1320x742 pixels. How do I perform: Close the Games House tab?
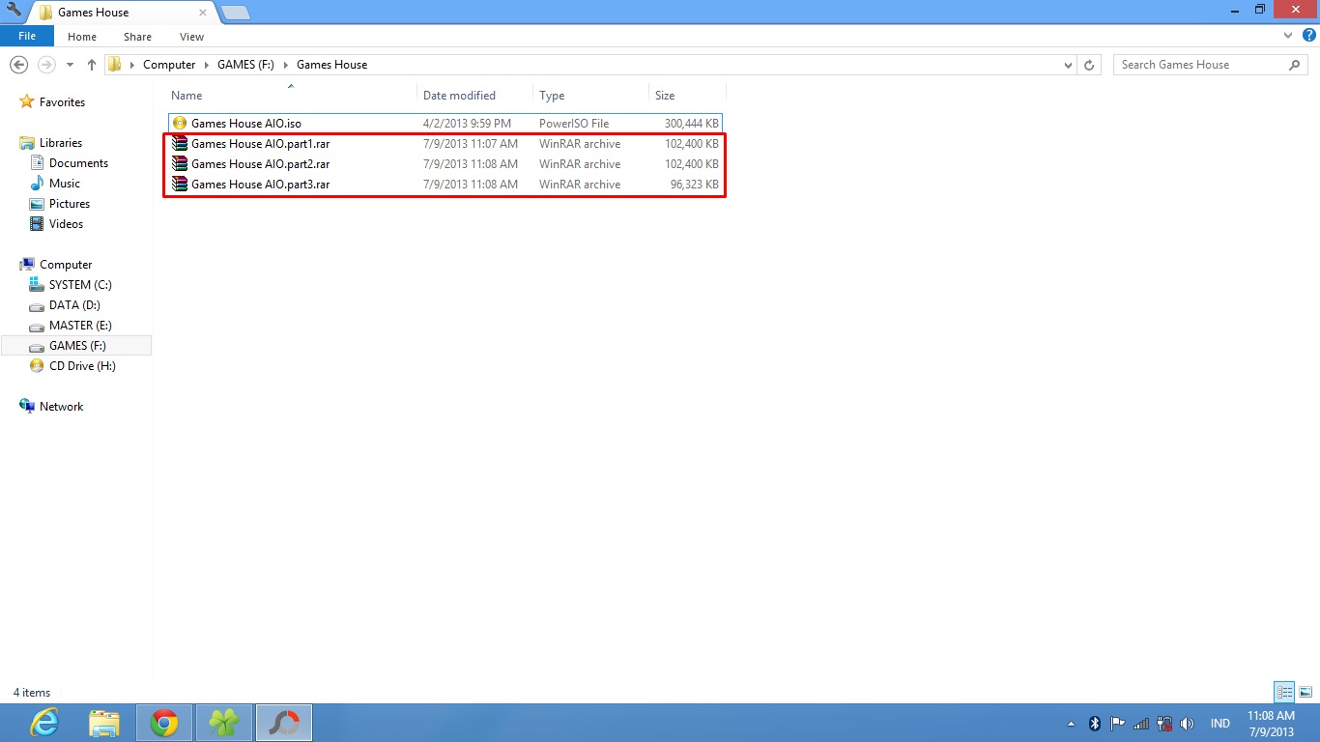204,13
